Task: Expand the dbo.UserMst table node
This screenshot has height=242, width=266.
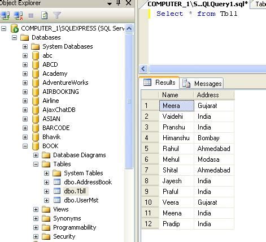Action: tap(46, 200)
